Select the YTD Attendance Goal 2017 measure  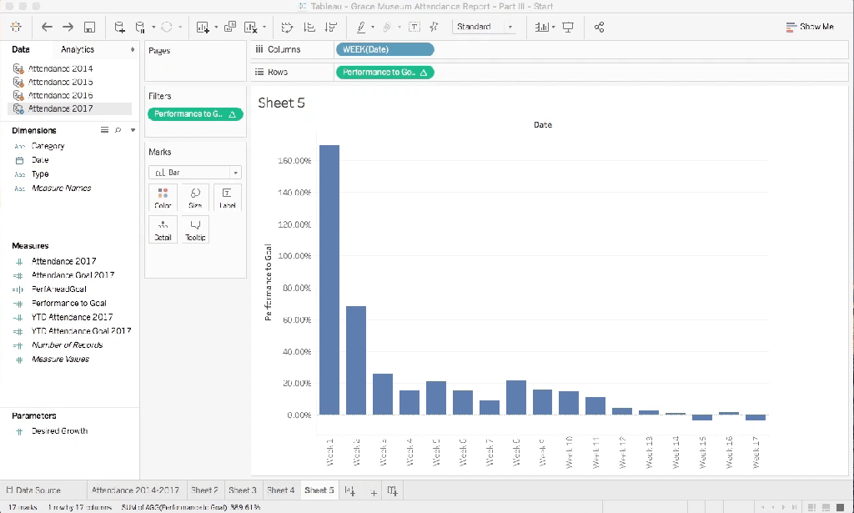81,331
